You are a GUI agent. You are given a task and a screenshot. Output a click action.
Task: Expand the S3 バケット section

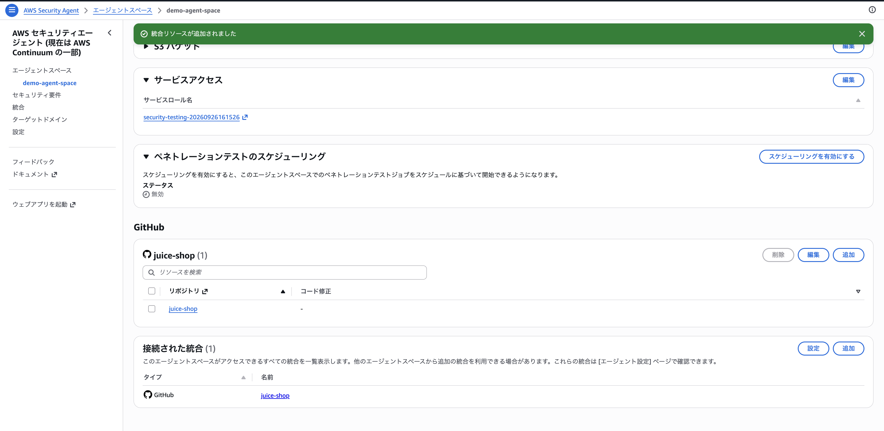click(146, 46)
